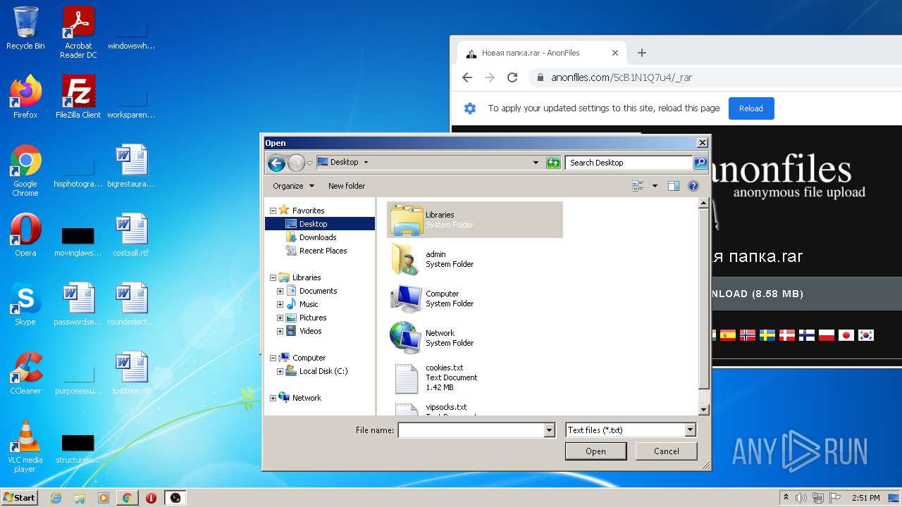Click Internet Explorer icon in taskbar
Image resolution: width=902 pixels, height=507 pixels.
coord(56,498)
